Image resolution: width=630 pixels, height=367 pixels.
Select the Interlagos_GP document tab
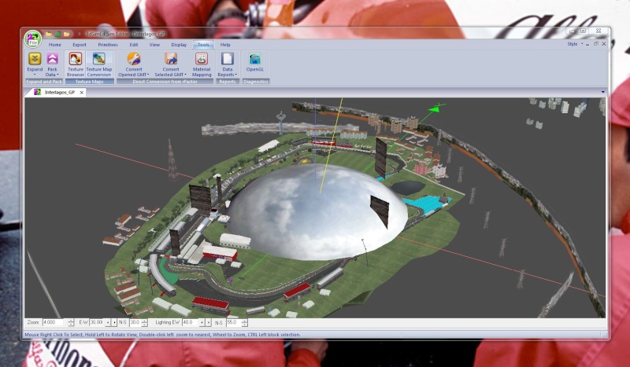click(x=60, y=92)
